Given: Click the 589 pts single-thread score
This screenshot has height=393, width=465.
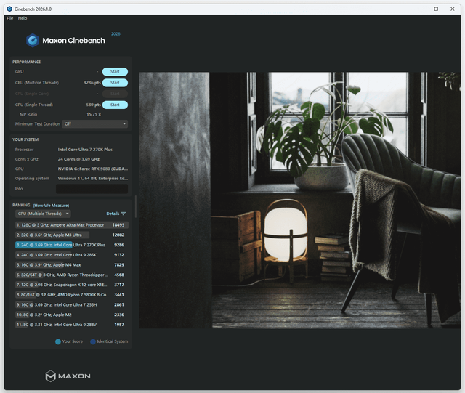Looking at the screenshot, I should (94, 105).
